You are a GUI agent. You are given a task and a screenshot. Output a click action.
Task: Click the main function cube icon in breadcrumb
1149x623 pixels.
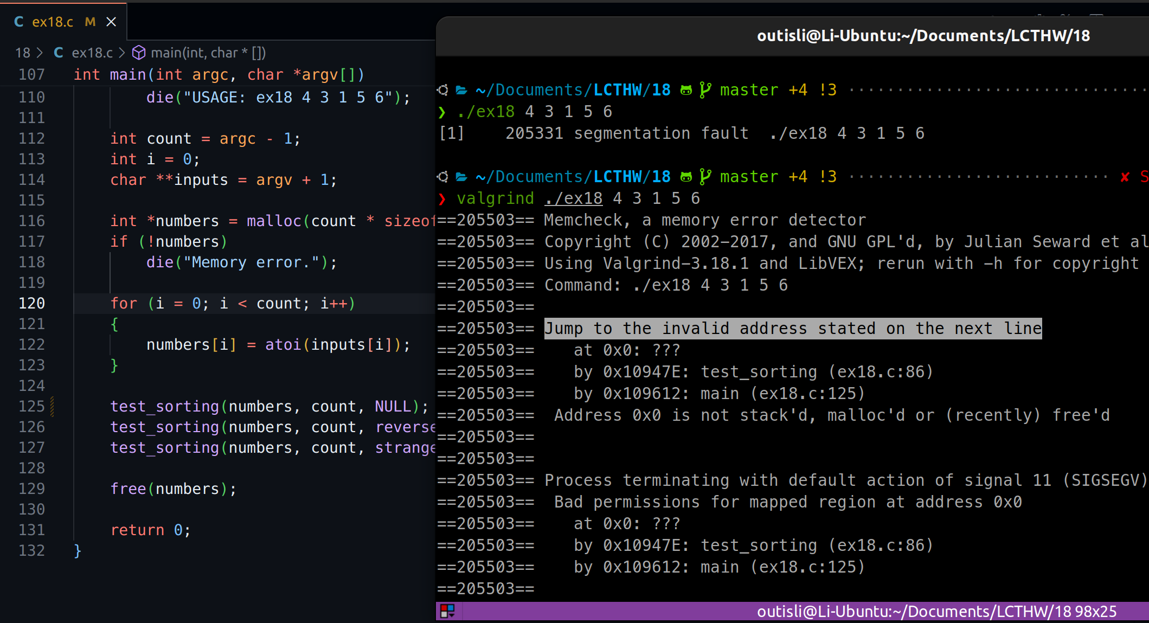point(139,53)
